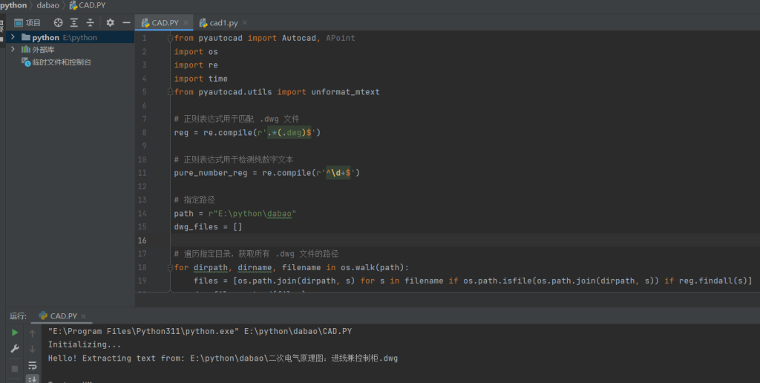Image resolution: width=760 pixels, height=383 pixels.
Task: Click the Expand All icon in project panel
Action: click(x=74, y=23)
